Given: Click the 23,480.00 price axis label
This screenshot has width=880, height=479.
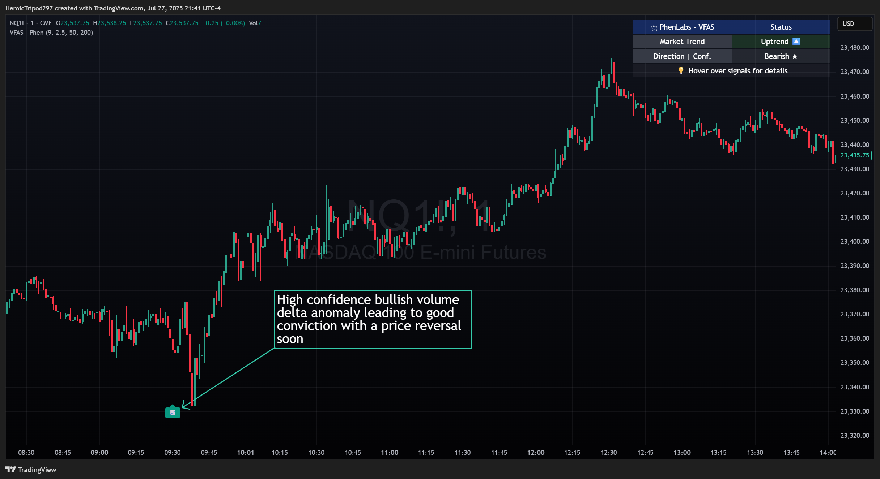Looking at the screenshot, I should [855, 48].
